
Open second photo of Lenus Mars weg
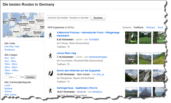(145, 58)
